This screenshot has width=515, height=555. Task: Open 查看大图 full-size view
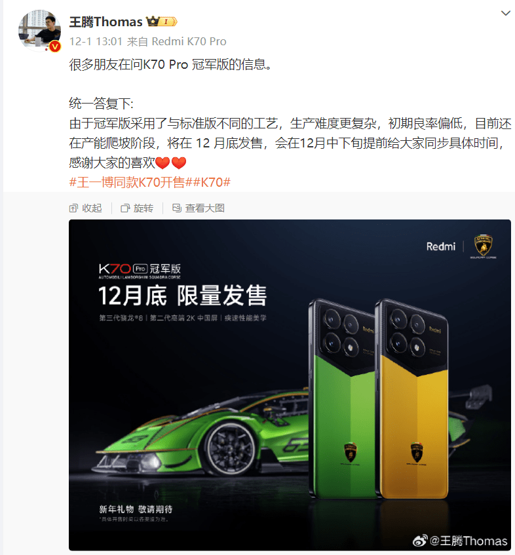[x=205, y=208]
